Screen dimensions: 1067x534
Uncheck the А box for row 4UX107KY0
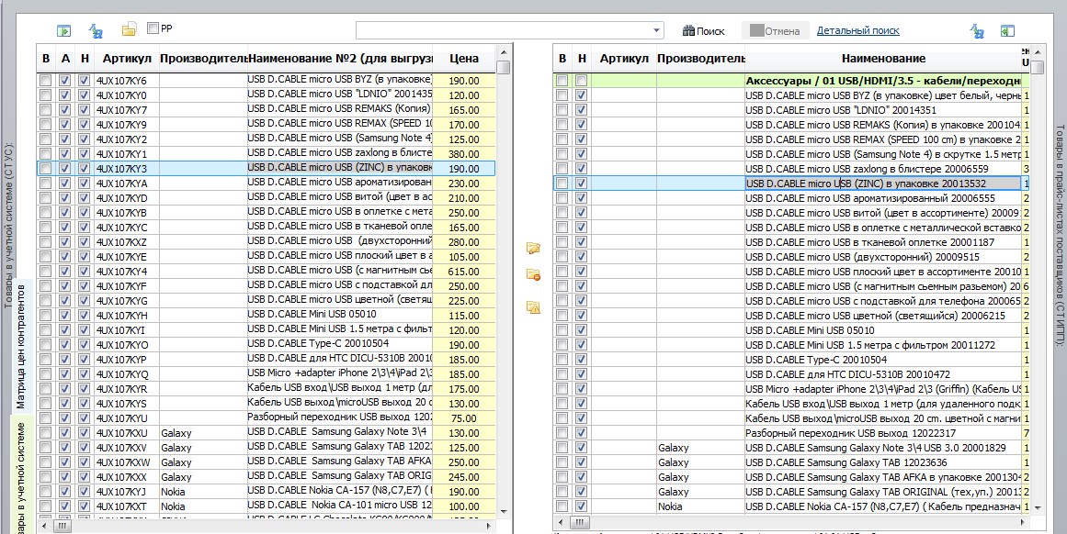[x=64, y=95]
